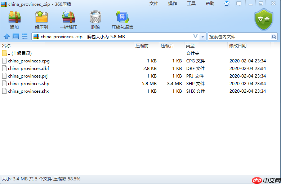Select china_provinces.shx file name
Image resolution: width=281 pixels, height=184 pixels.
[x=28, y=91]
